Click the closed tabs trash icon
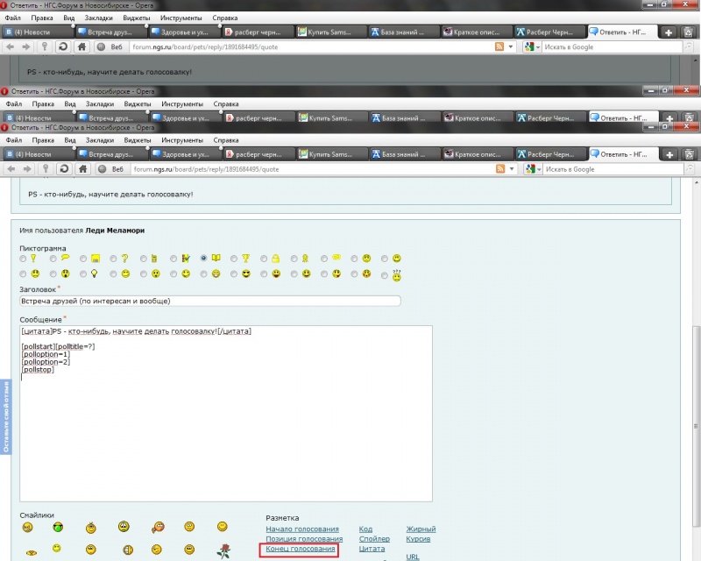Image resolution: width=701 pixels, height=561 pixels. point(689,154)
